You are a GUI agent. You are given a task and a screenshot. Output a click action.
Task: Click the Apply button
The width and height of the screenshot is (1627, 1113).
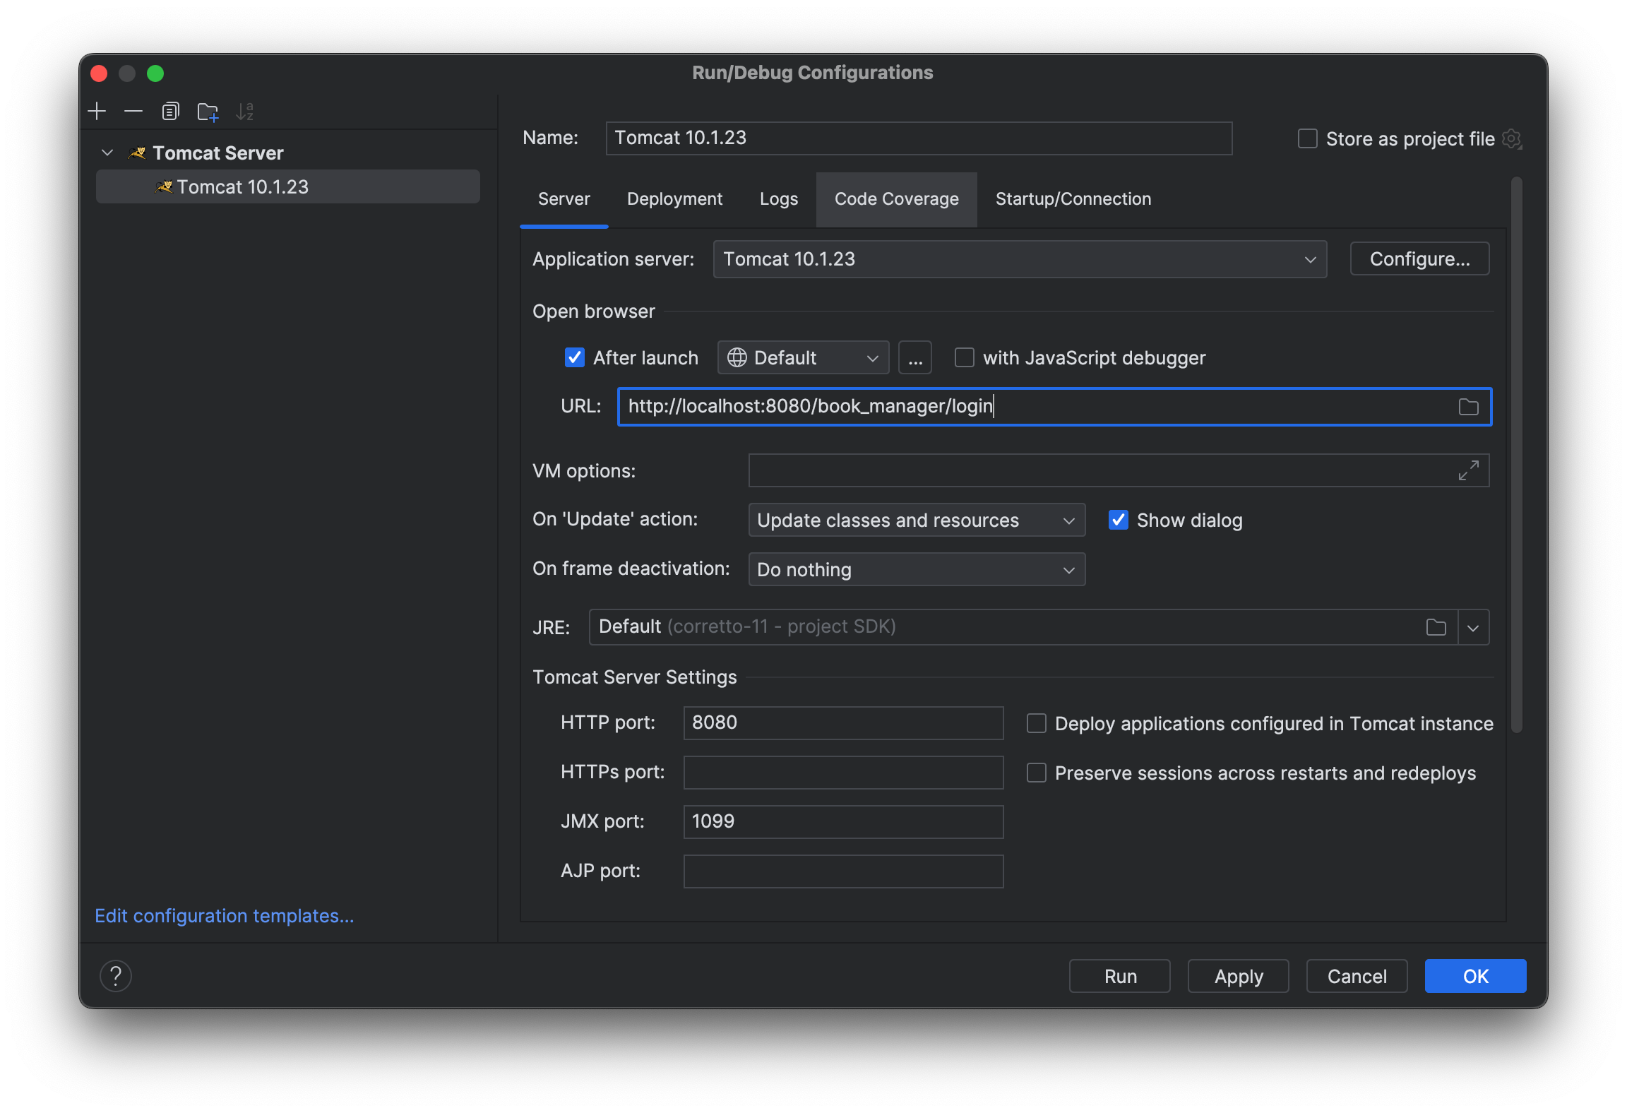[x=1237, y=976]
